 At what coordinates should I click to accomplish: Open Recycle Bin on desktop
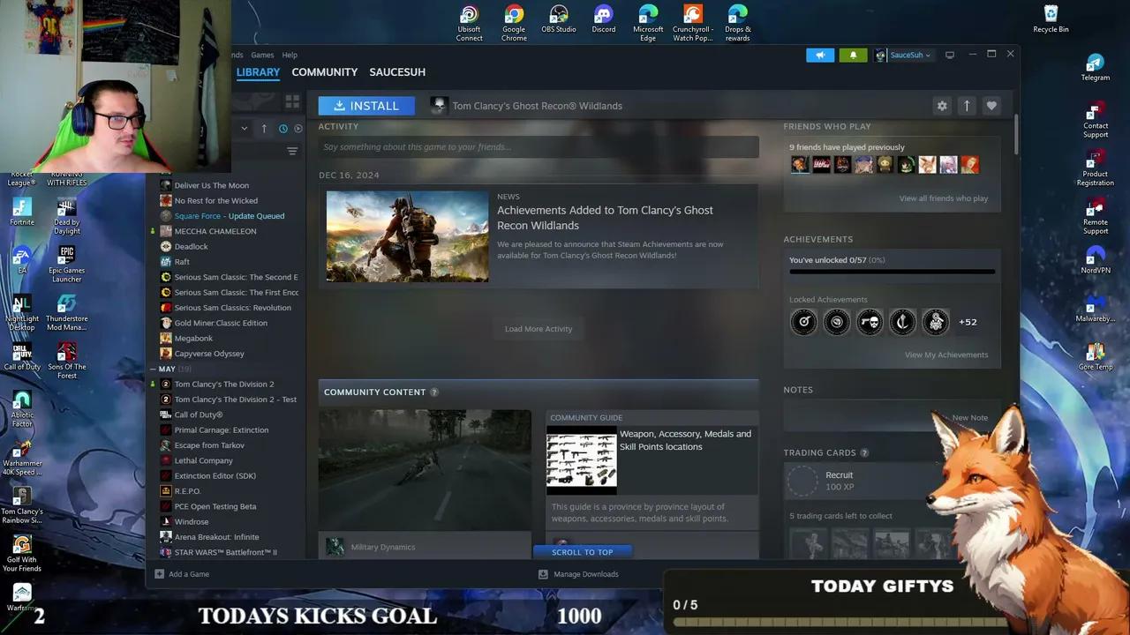[x=1051, y=19]
